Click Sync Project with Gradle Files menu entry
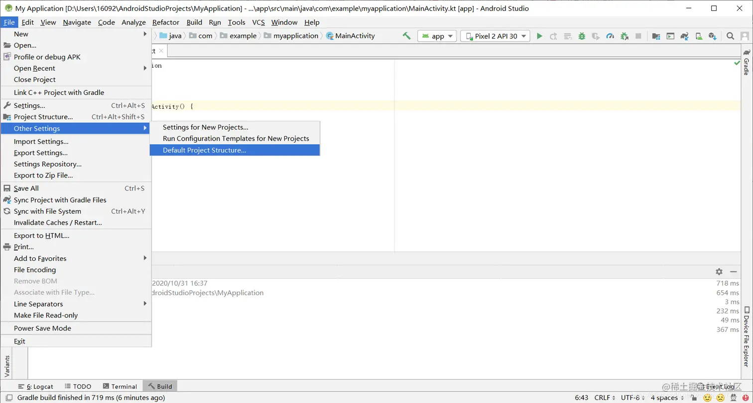The width and height of the screenshot is (753, 403). coord(75,200)
